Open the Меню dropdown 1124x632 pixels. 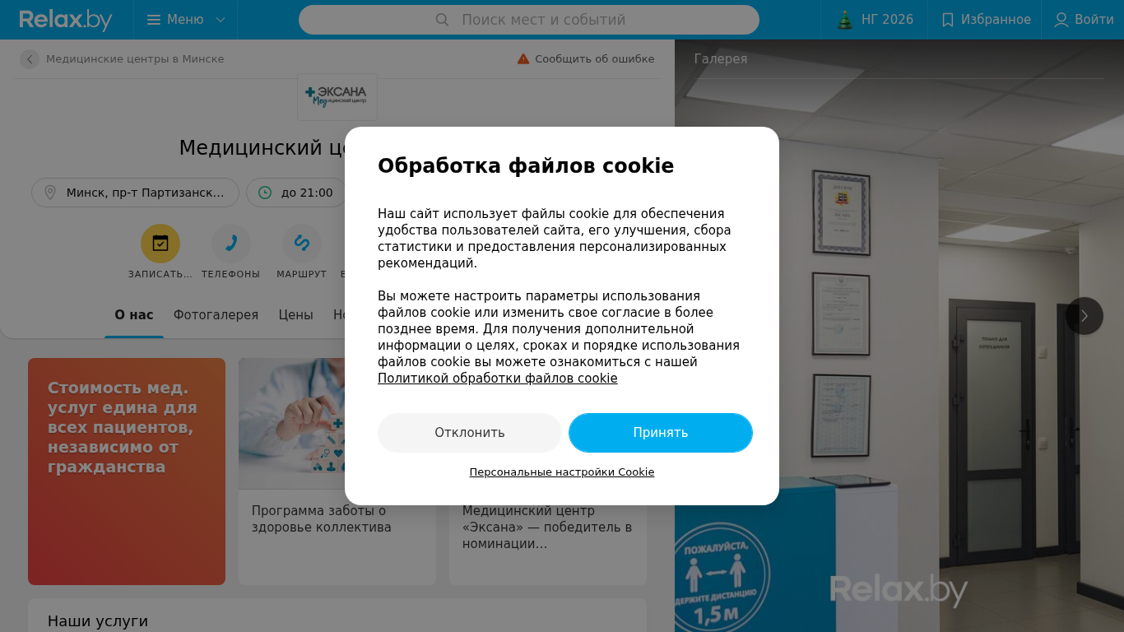tap(185, 20)
